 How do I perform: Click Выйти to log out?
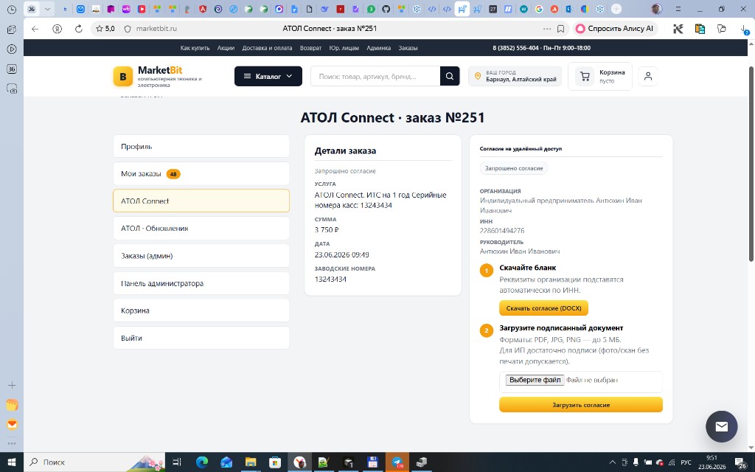click(x=201, y=338)
